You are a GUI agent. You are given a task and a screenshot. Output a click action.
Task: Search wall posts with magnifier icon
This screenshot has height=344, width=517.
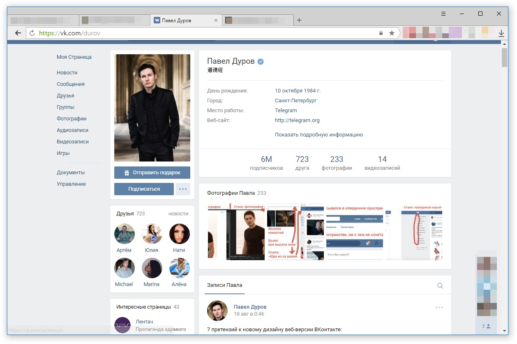[440, 286]
